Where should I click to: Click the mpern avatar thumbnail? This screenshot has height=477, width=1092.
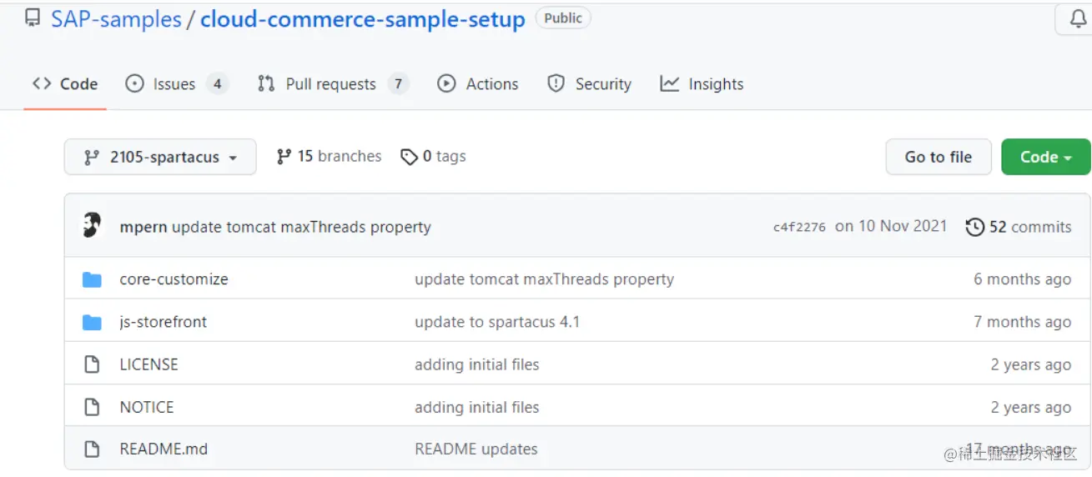(92, 226)
